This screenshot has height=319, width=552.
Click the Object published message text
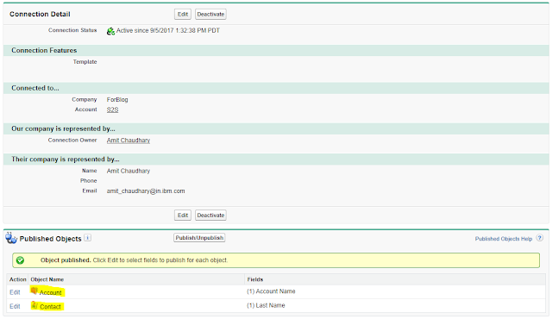134,260
